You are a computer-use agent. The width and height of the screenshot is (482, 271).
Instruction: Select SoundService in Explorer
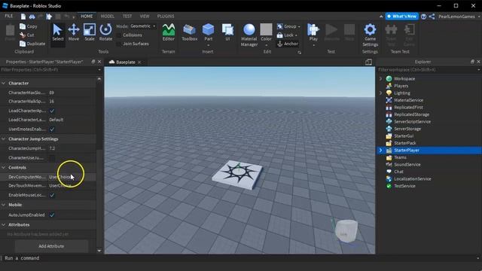407,165
